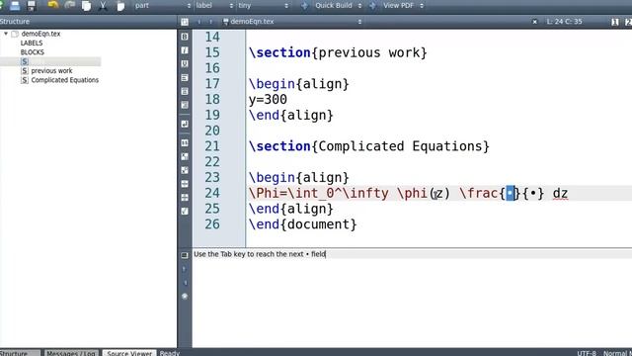Screen dimensions: 632x356
Task: Click the UTF-8 encoding status entry
Action: [x=587, y=353]
